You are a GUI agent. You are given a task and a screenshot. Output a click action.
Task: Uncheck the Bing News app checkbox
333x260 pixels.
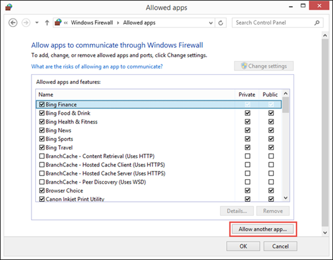[x=42, y=130]
